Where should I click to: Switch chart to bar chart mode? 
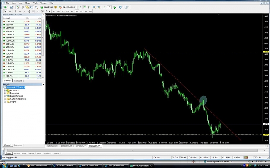tap(80, 7)
